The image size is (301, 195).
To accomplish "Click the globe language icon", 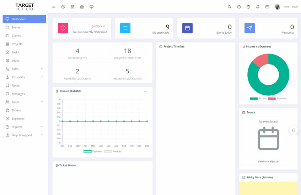I will click(248, 7).
